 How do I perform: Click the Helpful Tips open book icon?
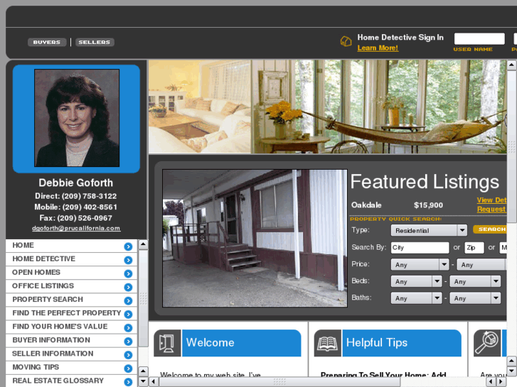click(x=327, y=343)
